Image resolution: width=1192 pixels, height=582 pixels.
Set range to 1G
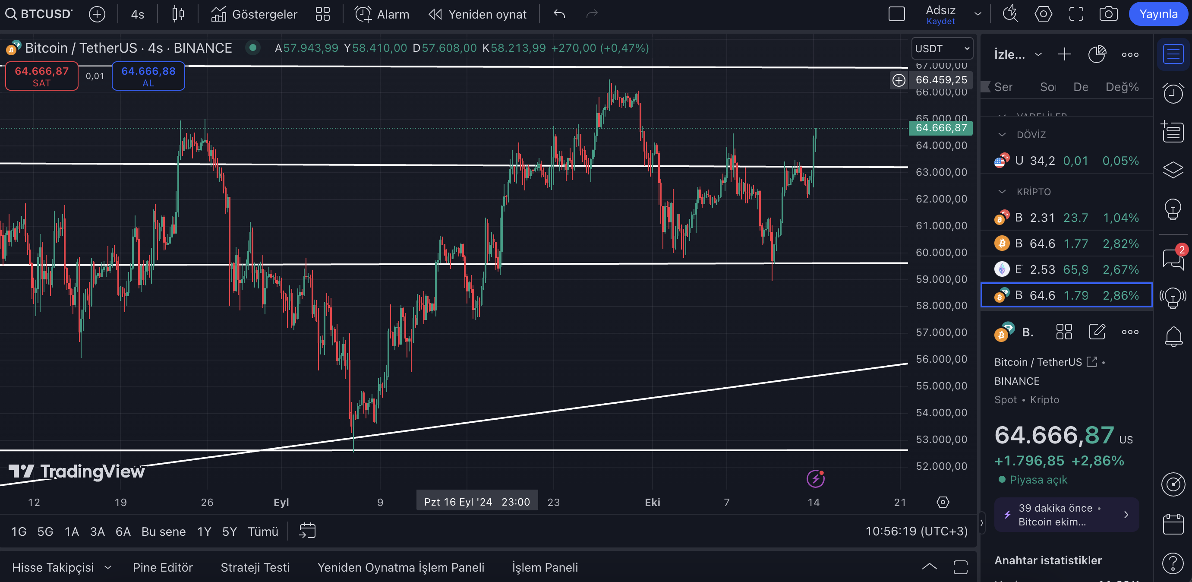coord(19,531)
